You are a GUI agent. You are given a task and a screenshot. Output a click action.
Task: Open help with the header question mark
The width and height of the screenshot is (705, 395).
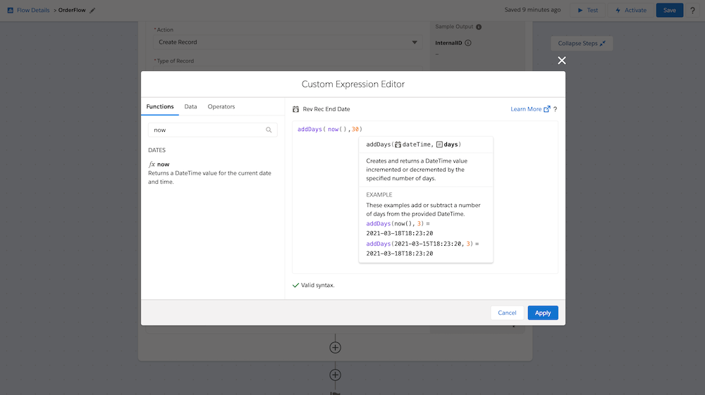tap(692, 10)
